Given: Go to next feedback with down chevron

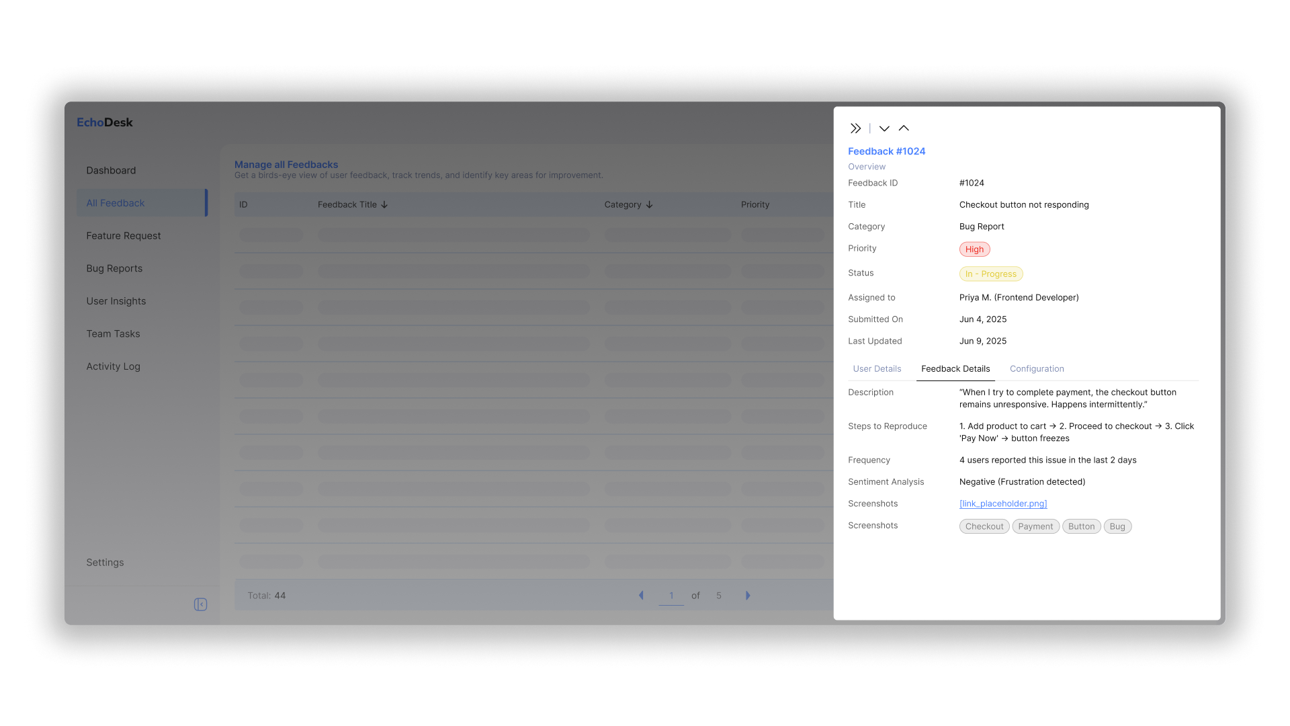Looking at the screenshot, I should (884, 128).
